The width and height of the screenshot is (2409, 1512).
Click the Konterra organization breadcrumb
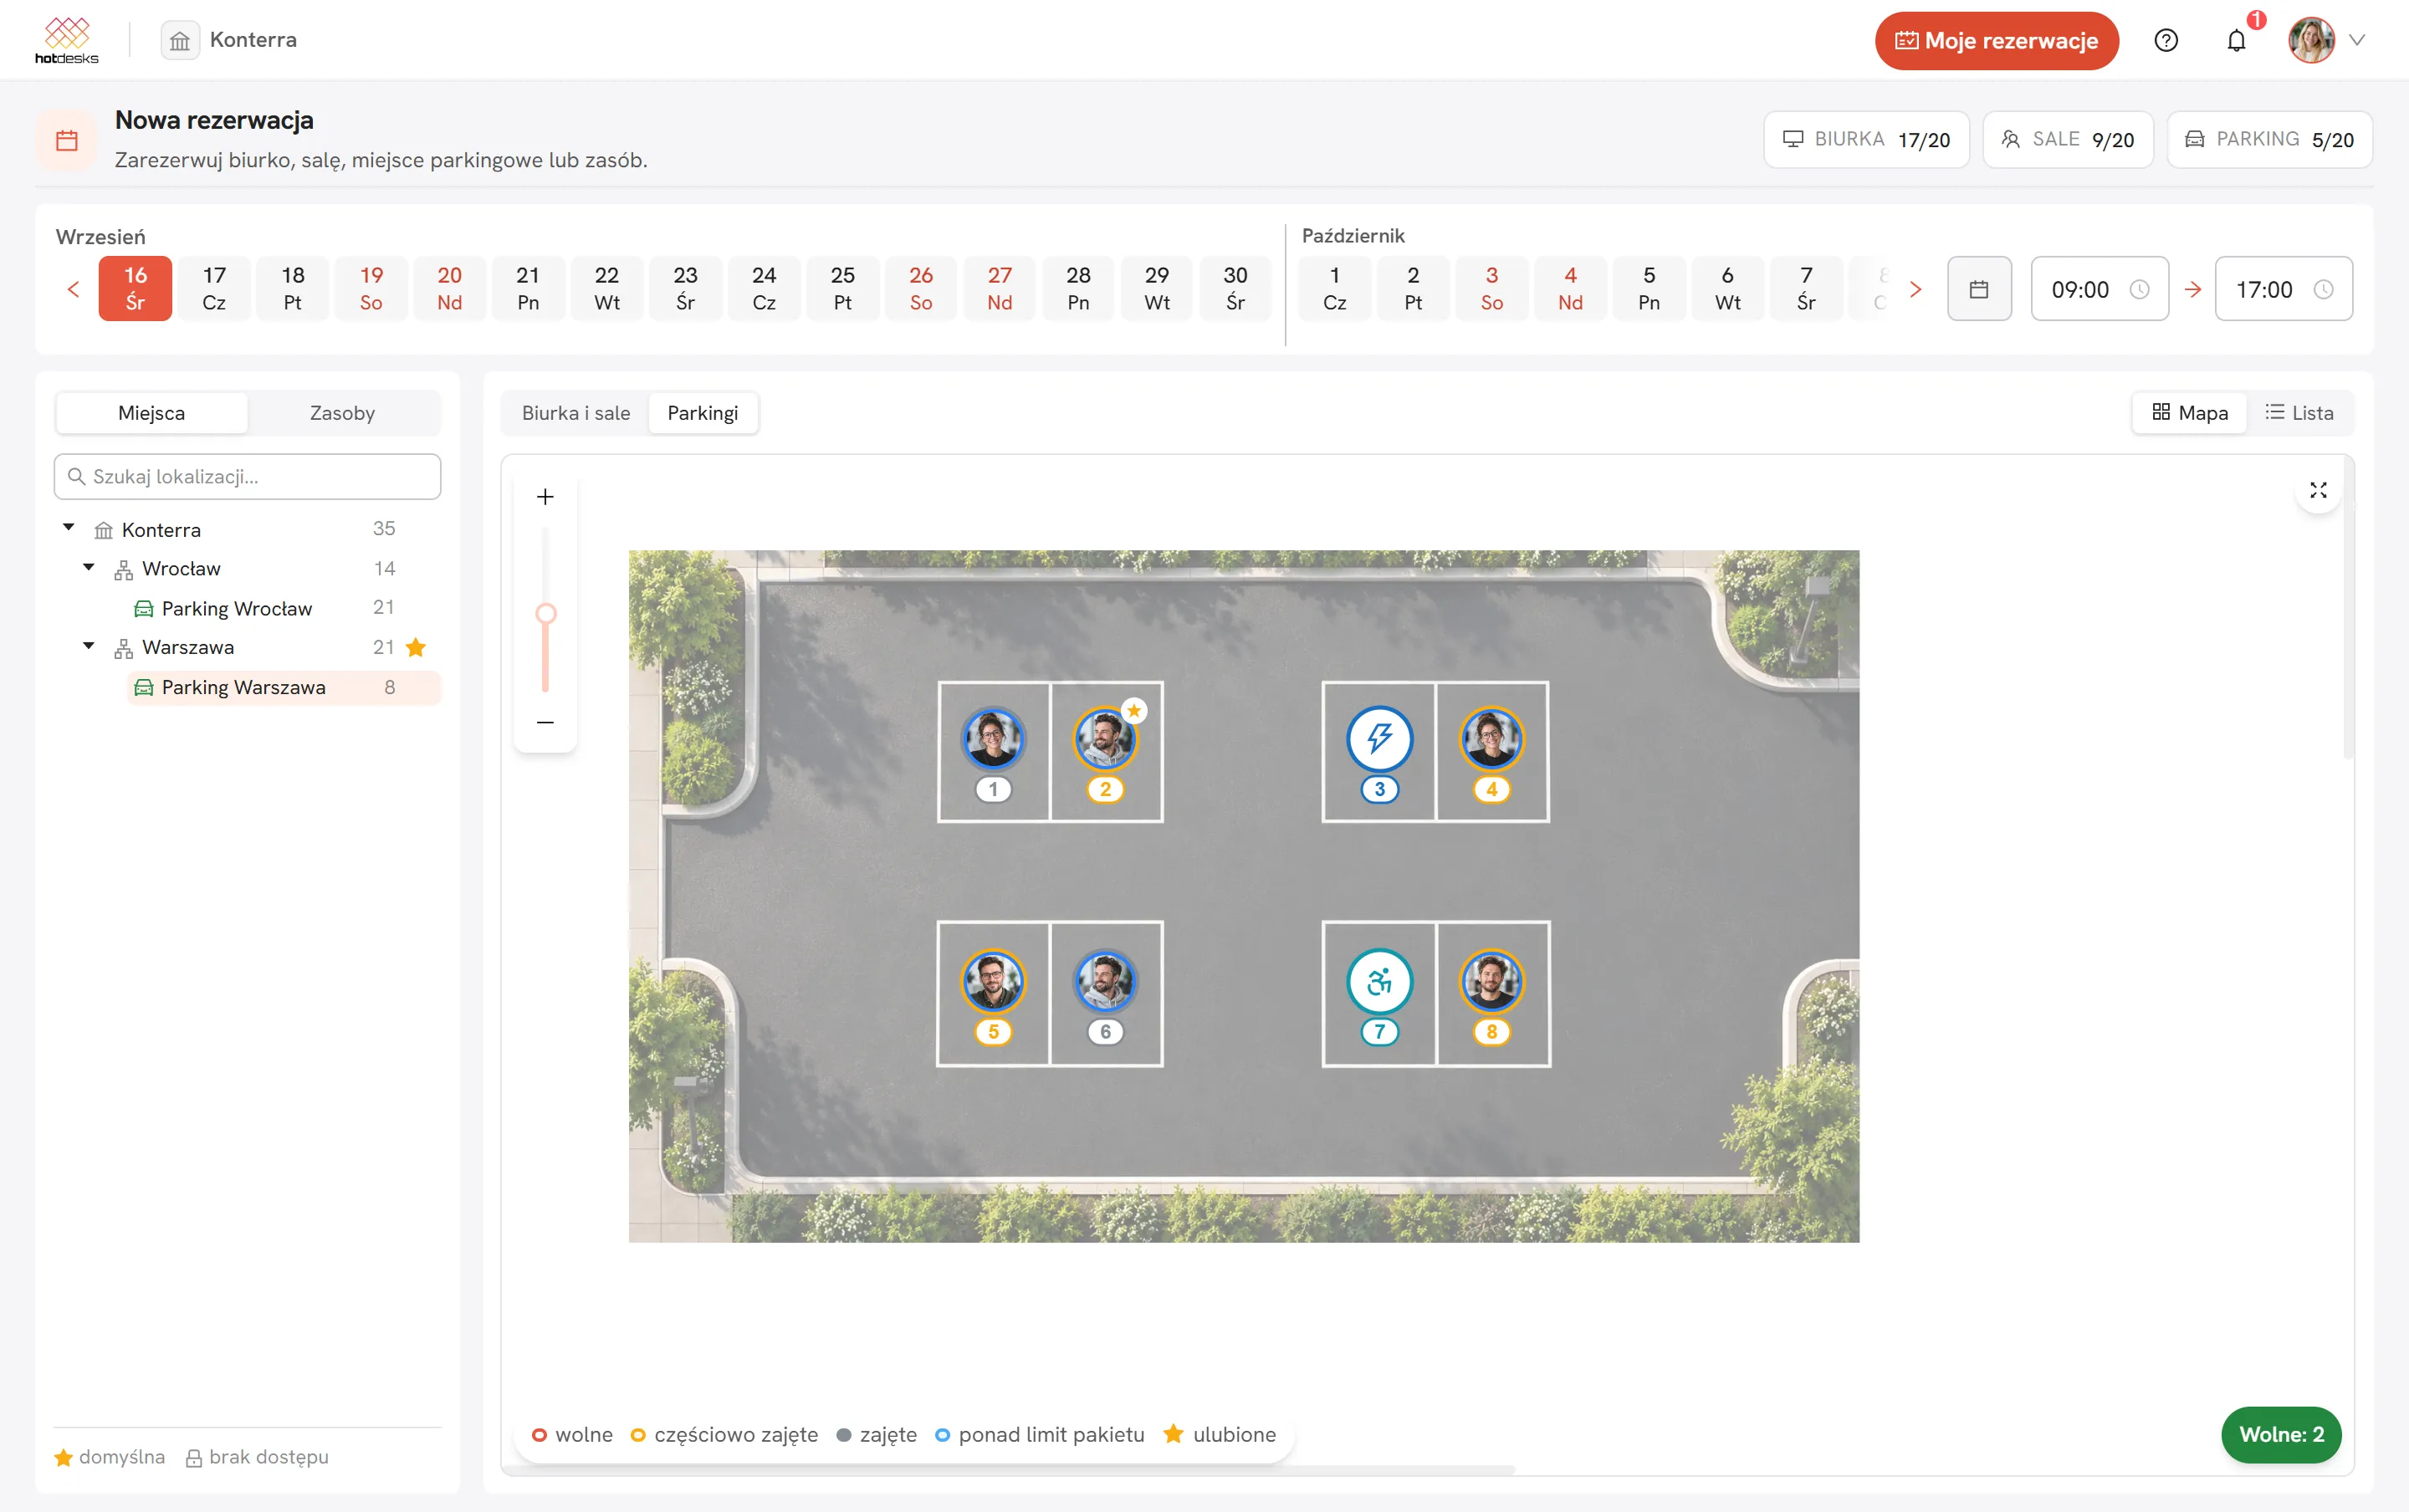(x=230, y=40)
